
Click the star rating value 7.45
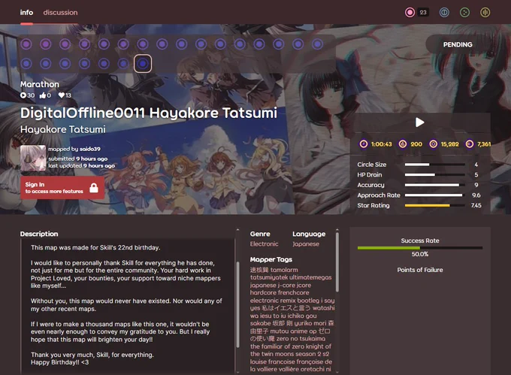coord(476,205)
